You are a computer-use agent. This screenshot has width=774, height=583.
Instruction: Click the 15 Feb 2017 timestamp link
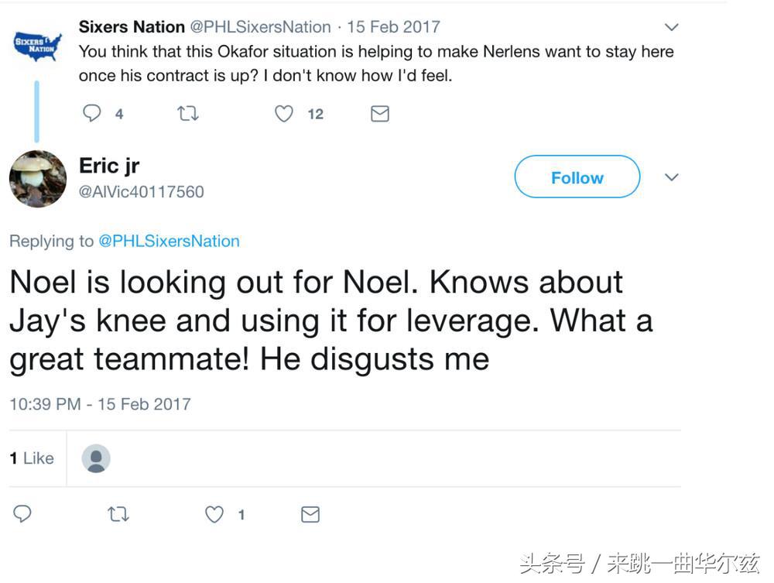(x=393, y=26)
